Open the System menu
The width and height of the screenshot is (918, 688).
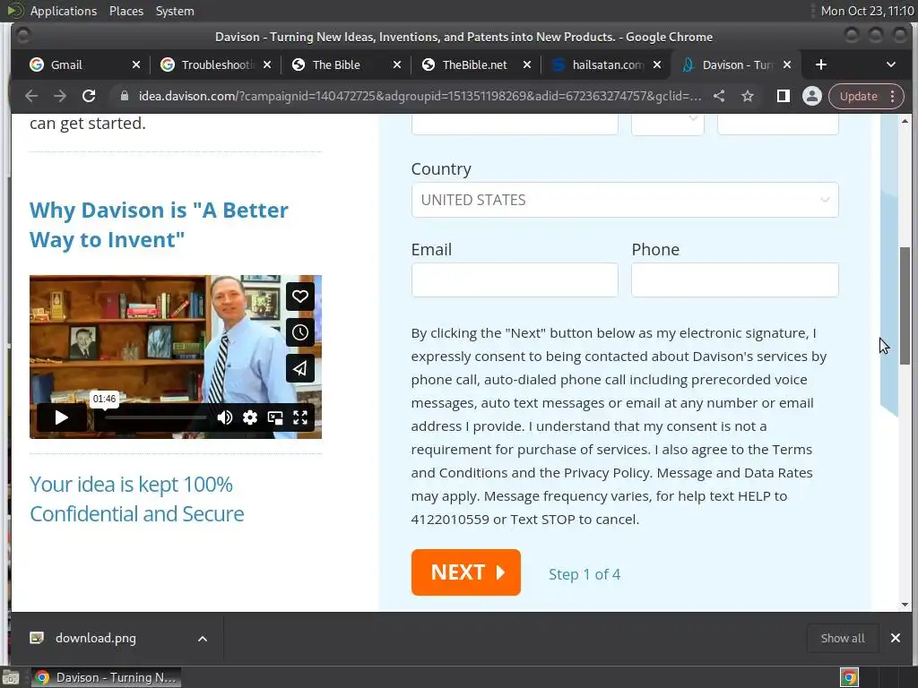tap(175, 11)
